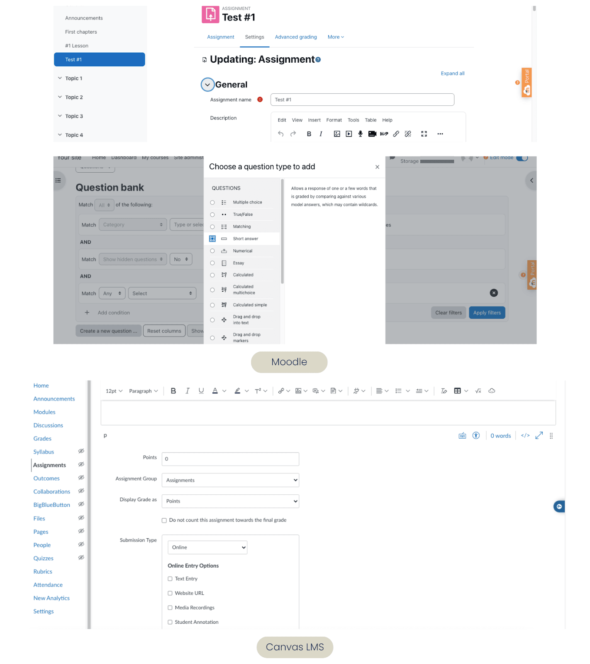Open the Display Grade as dropdown
The width and height of the screenshot is (590, 664).
click(230, 501)
